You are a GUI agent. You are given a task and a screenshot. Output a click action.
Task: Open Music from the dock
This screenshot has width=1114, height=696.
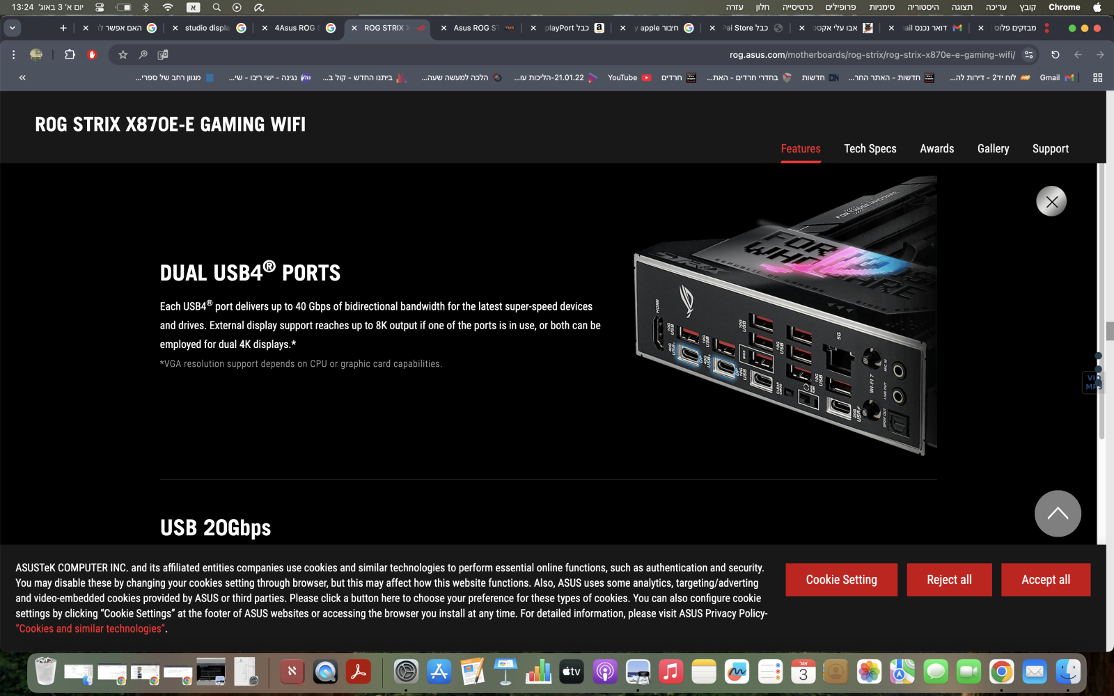[671, 672]
